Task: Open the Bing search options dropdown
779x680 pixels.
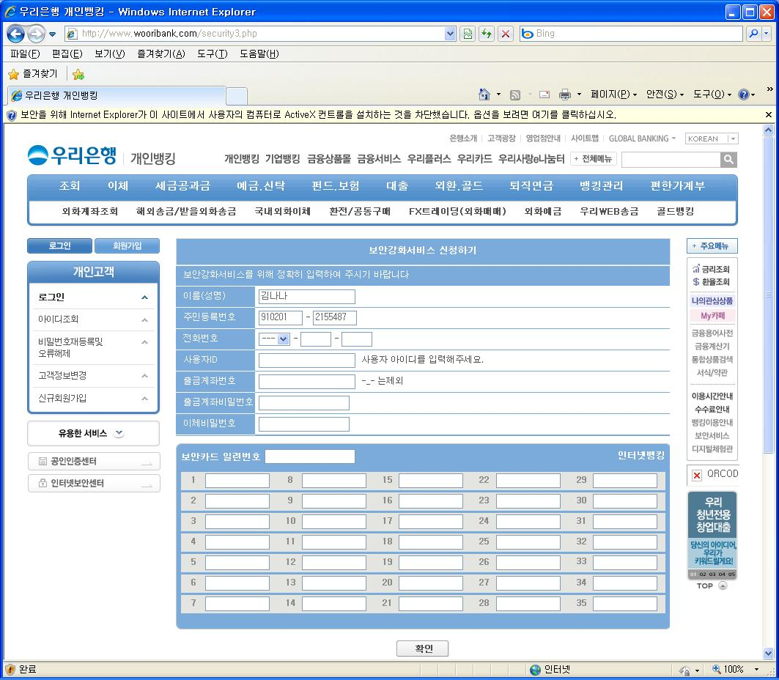Action: [x=766, y=33]
